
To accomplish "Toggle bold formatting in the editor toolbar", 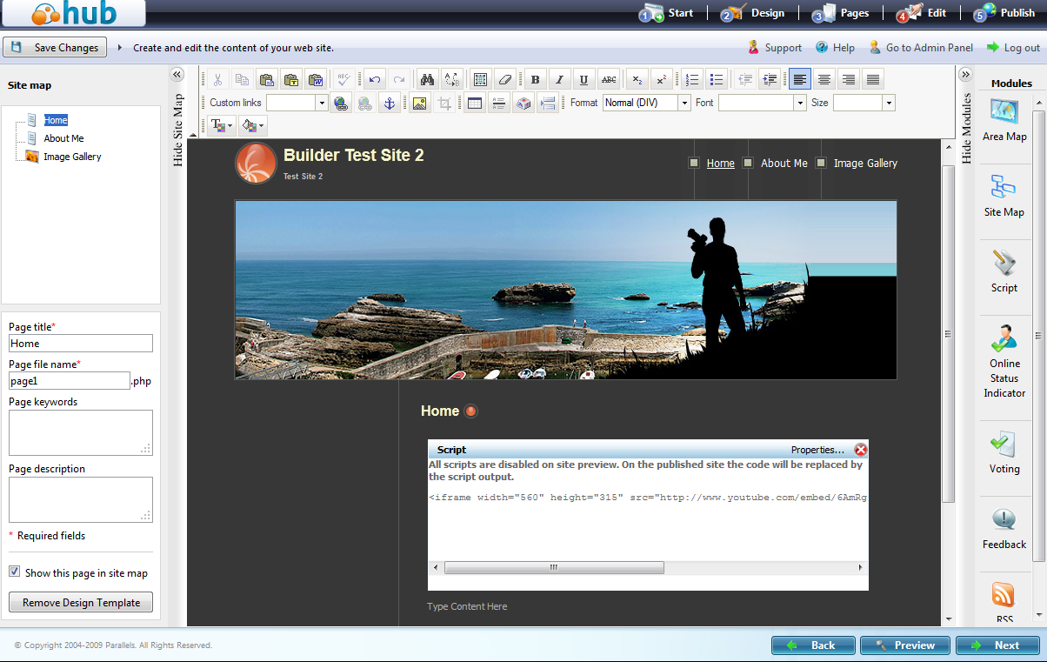I will (x=535, y=79).
